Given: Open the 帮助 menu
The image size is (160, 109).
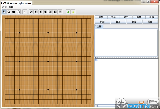Looking at the screenshot, I should click(11, 7).
